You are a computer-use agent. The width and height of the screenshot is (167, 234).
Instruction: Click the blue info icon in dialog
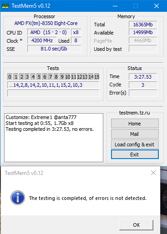(x=18, y=198)
